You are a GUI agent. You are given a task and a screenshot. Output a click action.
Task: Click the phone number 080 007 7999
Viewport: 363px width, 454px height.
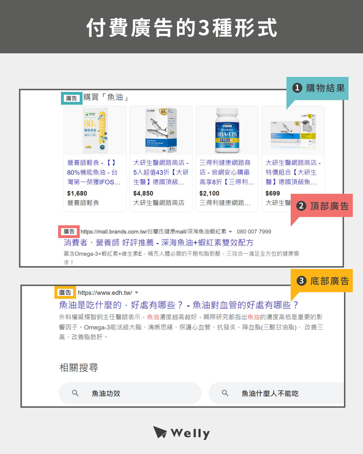254,232
